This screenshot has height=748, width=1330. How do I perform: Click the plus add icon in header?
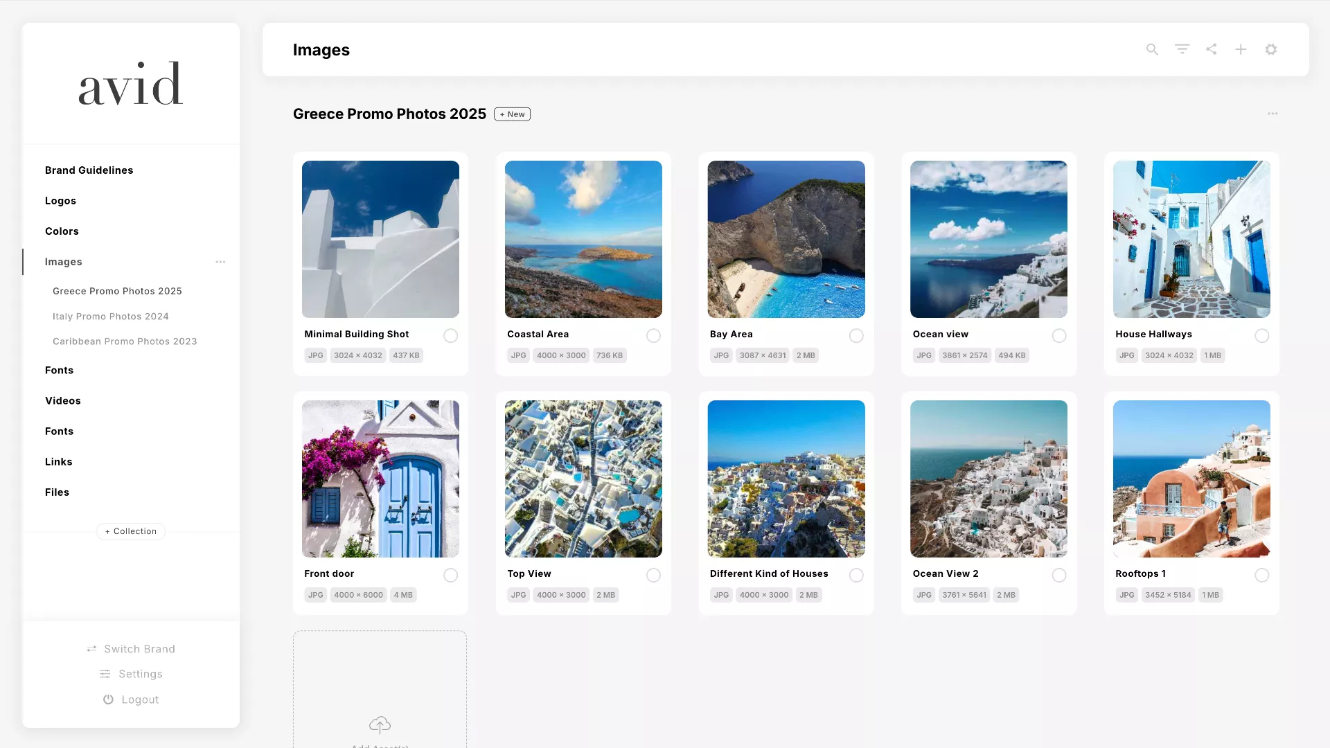click(1241, 49)
